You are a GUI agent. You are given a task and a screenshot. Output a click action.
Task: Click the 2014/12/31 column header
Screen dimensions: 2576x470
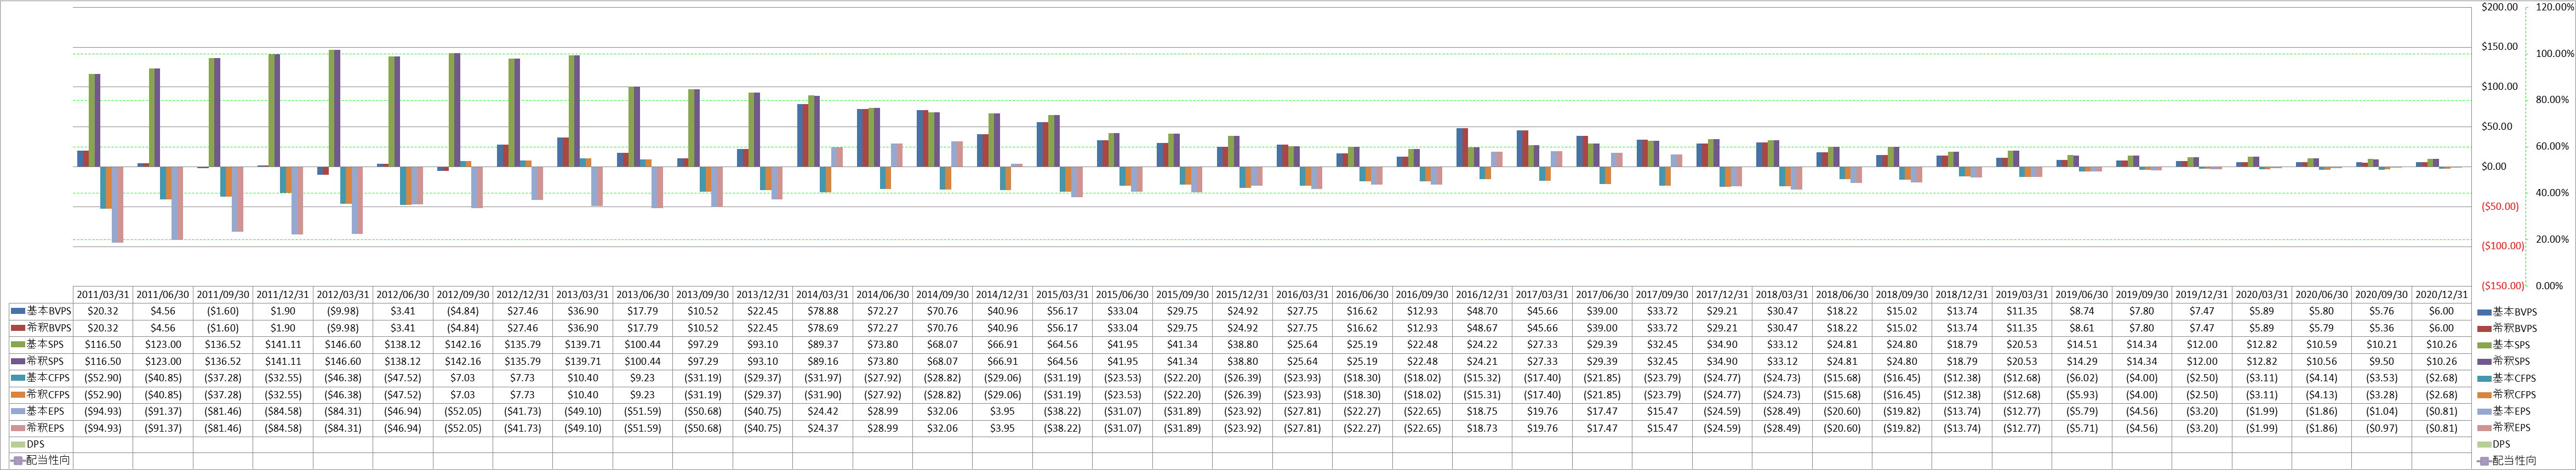click(x=1003, y=295)
